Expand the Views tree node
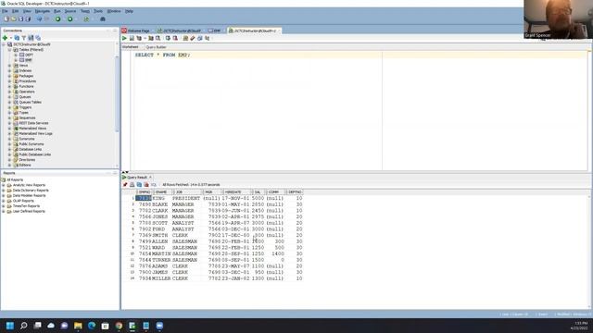 point(9,66)
